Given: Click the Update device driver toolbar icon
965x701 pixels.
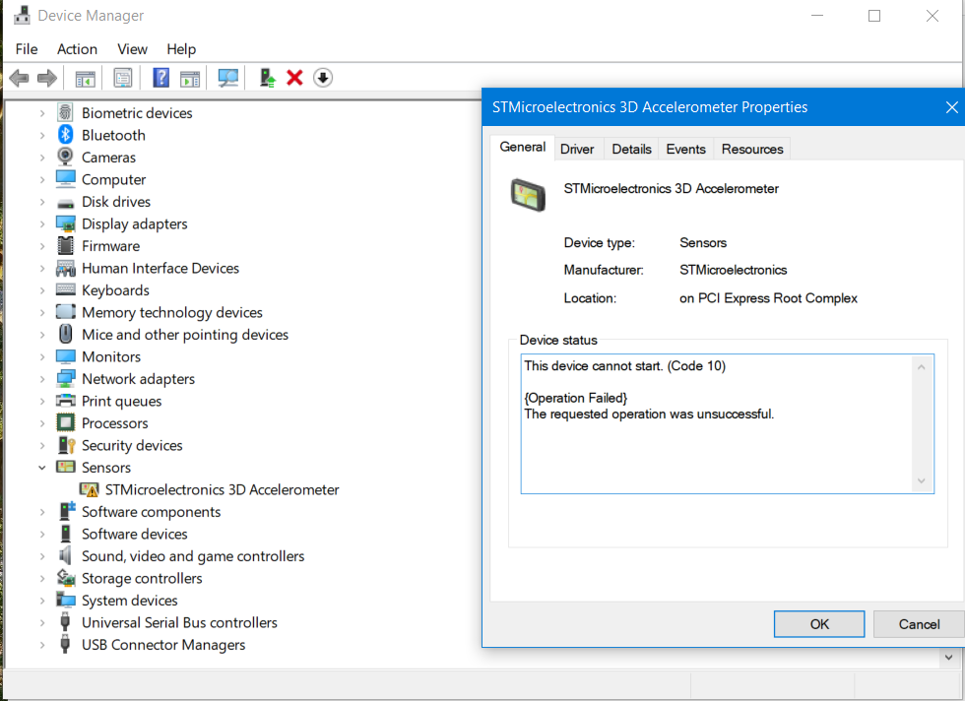Looking at the screenshot, I should click(267, 78).
